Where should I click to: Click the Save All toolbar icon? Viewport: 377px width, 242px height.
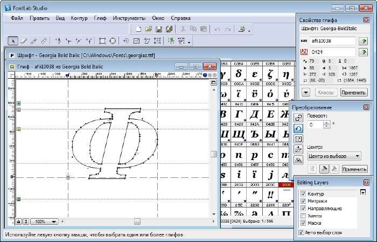point(169,29)
